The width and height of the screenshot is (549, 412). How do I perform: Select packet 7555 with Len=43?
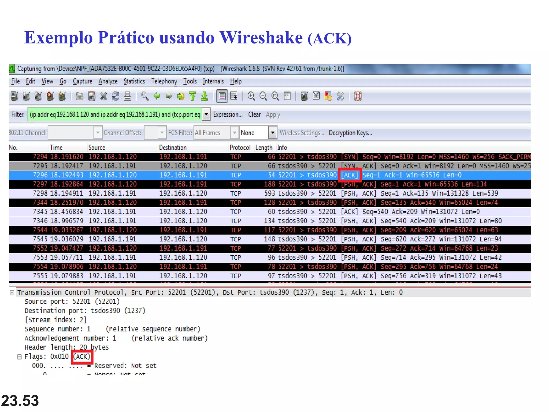click(270, 275)
